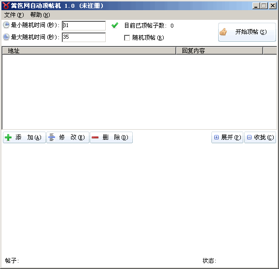Expand all entries with 展开 button
Screen dimensions: 279x269
point(227,137)
